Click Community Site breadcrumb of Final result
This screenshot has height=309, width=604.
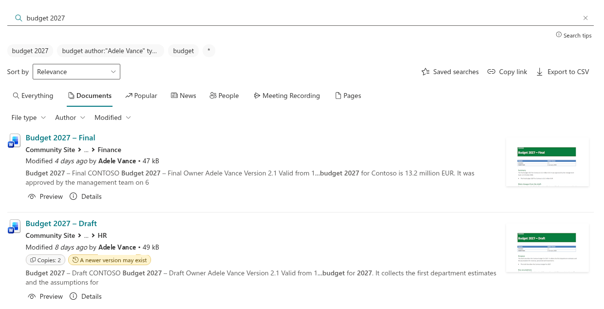(50, 150)
